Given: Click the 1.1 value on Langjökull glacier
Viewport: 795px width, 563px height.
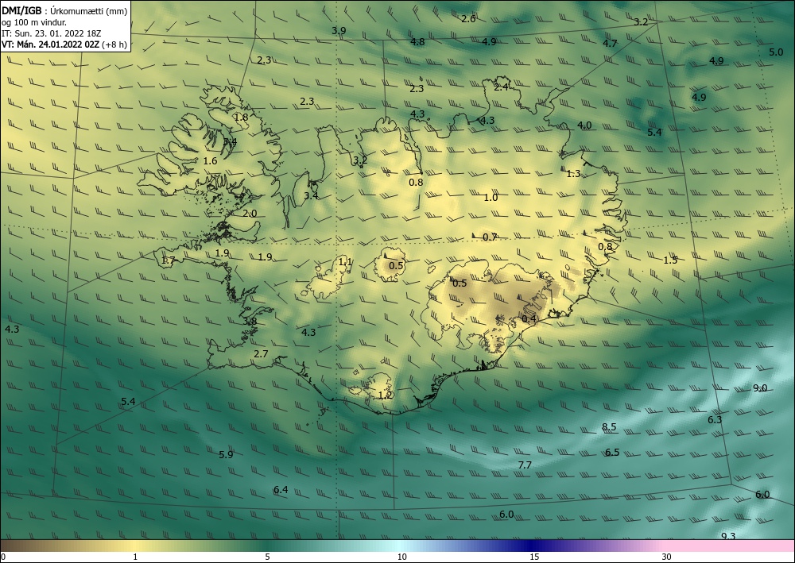Looking at the screenshot, I should pyautogui.click(x=345, y=262).
